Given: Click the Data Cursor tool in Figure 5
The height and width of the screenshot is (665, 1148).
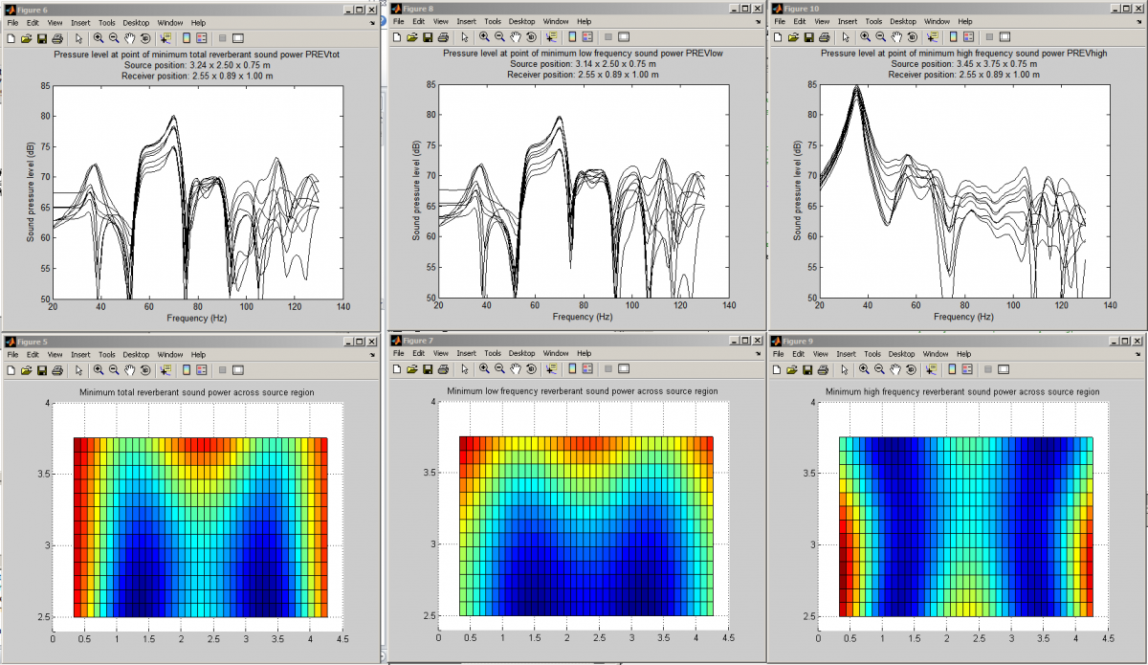Looking at the screenshot, I should point(165,369).
